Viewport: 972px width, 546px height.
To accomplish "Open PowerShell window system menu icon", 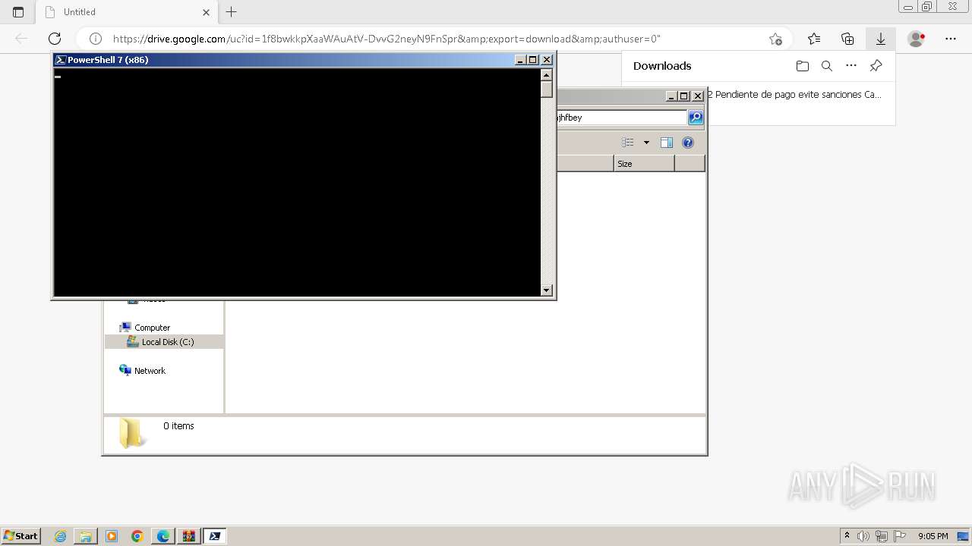I will tap(60, 60).
